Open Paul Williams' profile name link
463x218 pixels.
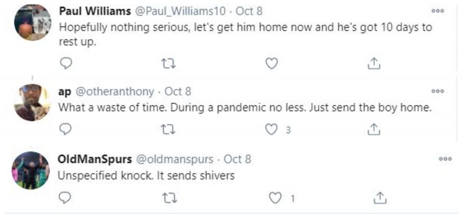coord(95,11)
